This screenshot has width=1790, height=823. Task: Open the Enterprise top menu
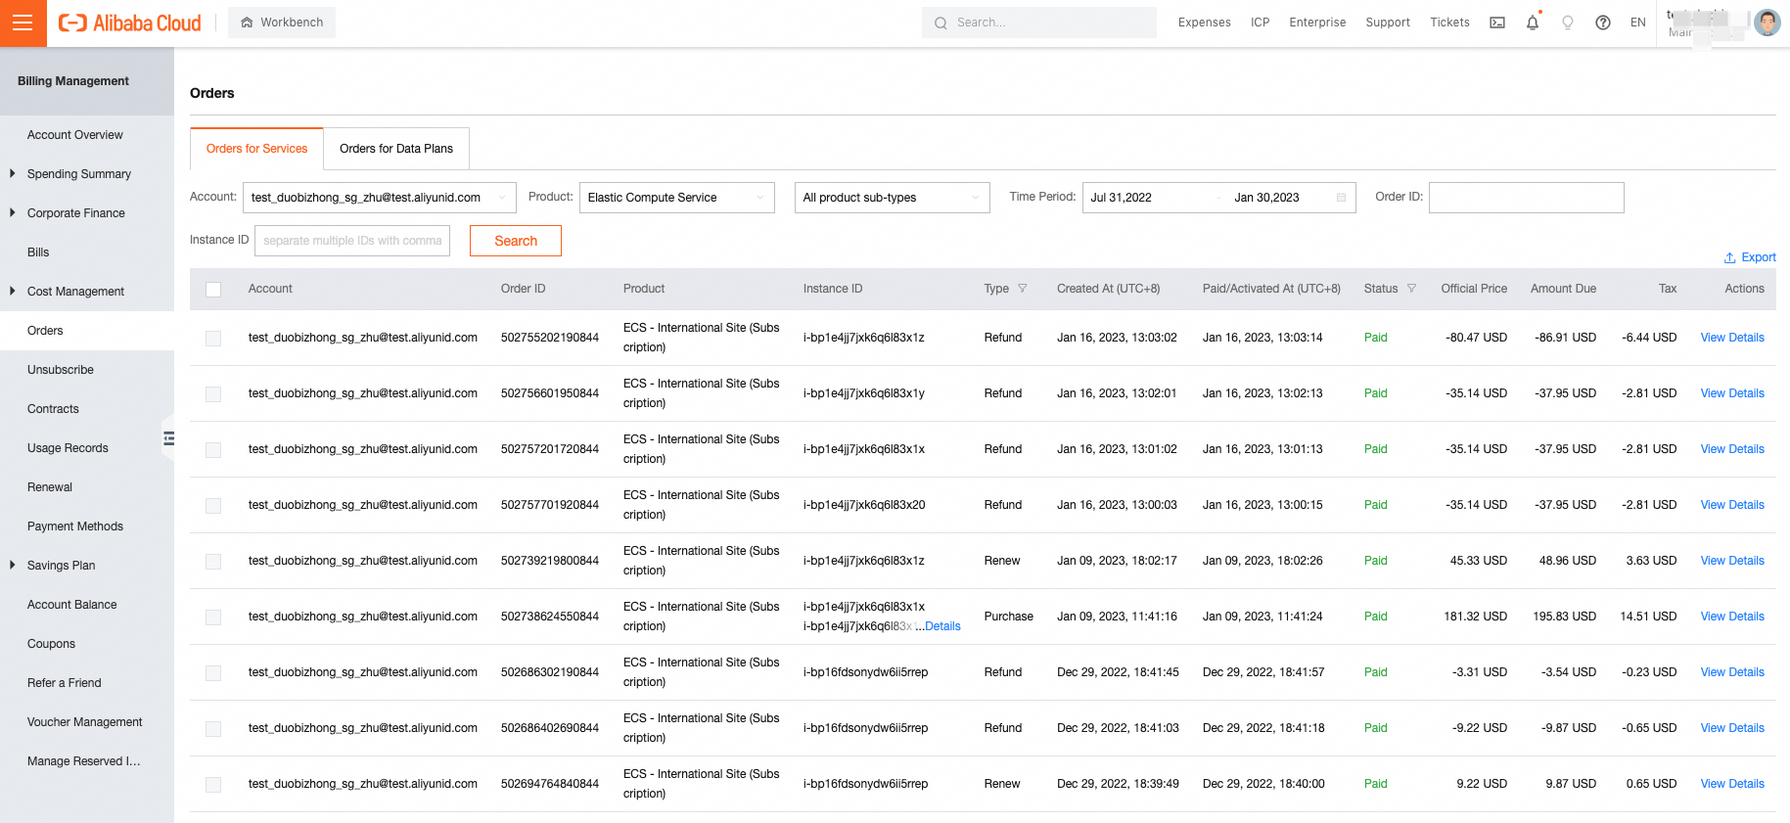(x=1317, y=23)
